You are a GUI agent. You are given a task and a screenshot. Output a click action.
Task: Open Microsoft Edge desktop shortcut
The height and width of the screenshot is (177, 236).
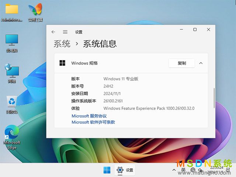12,137
